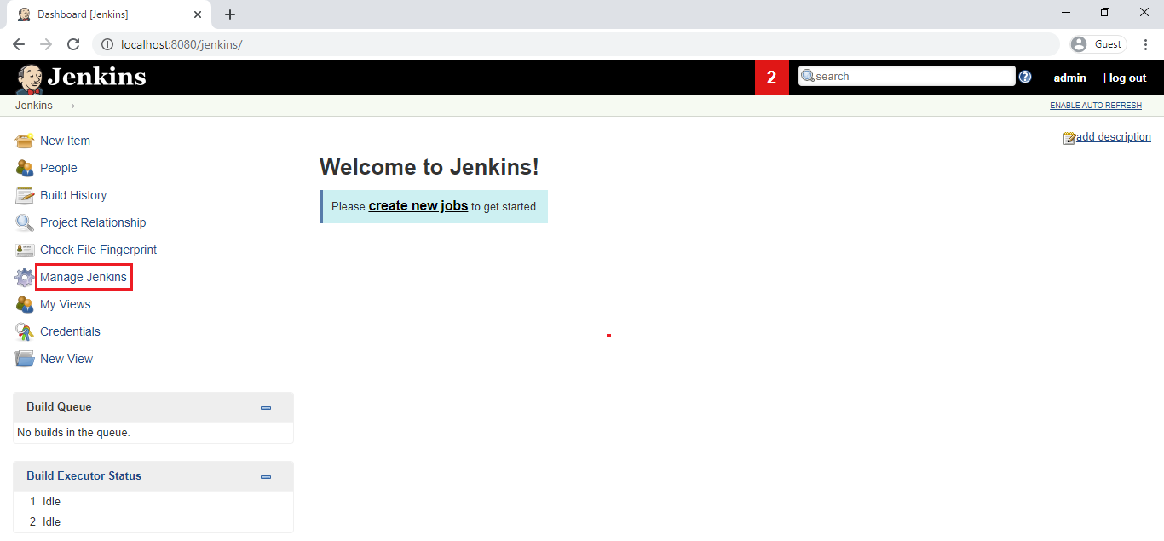Collapse the Build Queue panel
Screen dimensions: 1164x541
coord(266,408)
